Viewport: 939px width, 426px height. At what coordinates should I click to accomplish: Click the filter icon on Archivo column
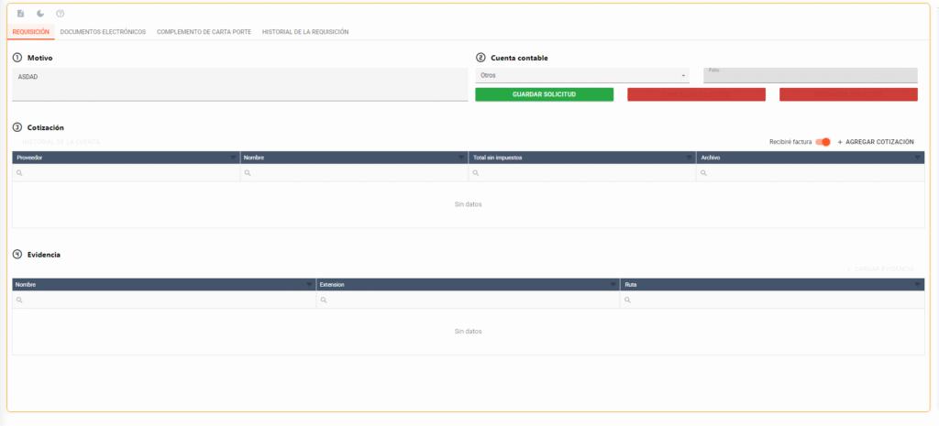tap(918, 158)
